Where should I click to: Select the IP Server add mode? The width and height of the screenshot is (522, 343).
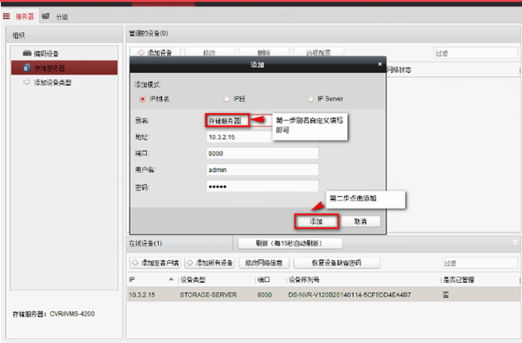pos(310,99)
